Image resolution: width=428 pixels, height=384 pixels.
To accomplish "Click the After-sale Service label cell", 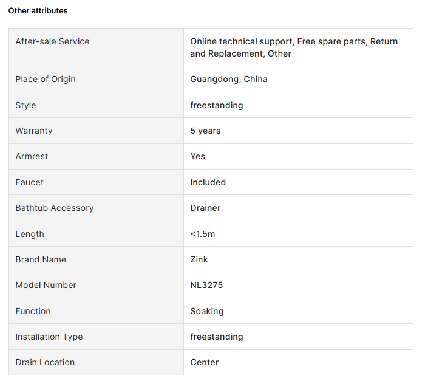I will (x=52, y=41).
